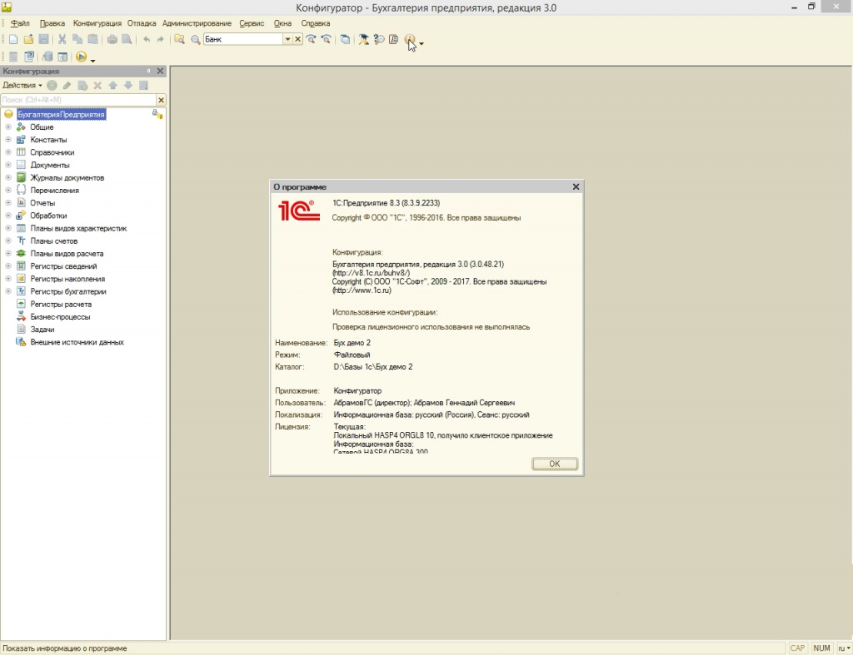The image size is (853, 655).
Task: Click the Find next icon
Action: pos(312,40)
